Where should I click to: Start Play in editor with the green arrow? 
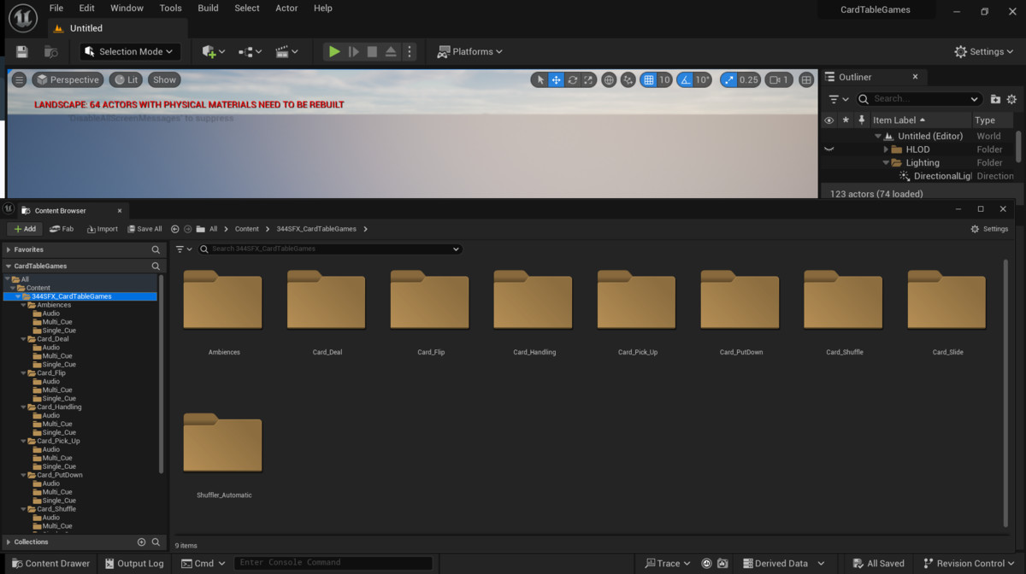[x=334, y=52]
